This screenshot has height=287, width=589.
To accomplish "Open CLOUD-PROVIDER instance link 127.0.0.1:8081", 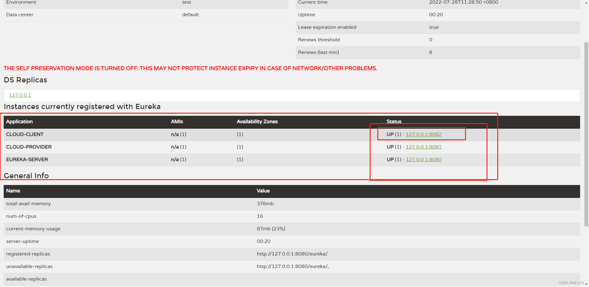I will [x=423, y=147].
